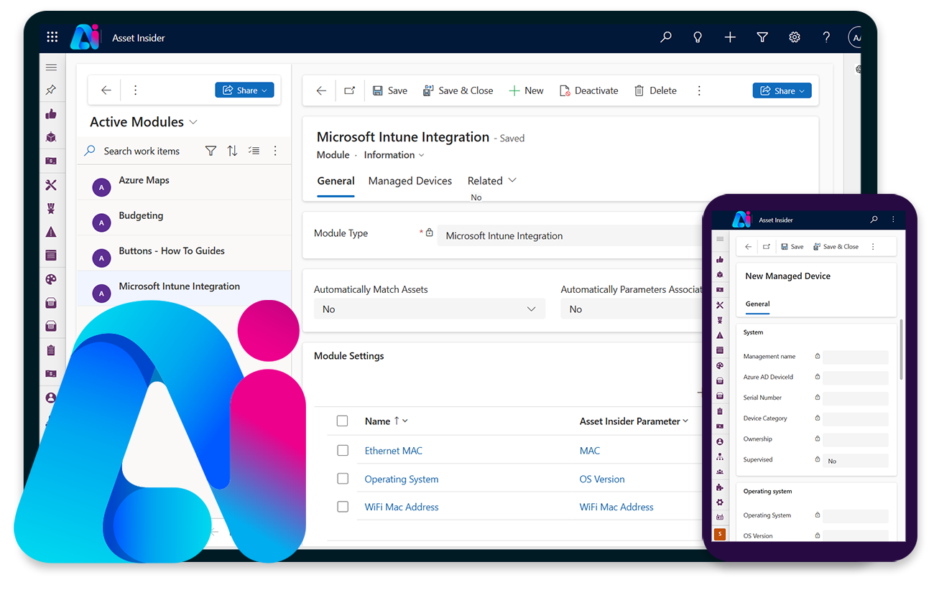934x595 pixels.
Task: Click the Search work items field
Action: coord(142,151)
